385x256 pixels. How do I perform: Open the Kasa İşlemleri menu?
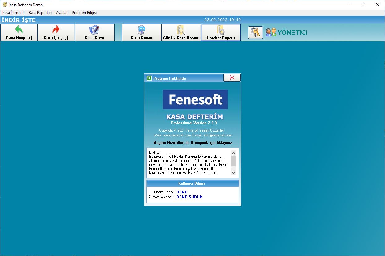pos(13,13)
